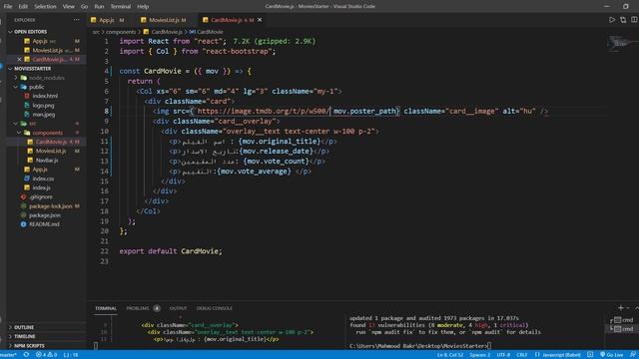Switch to the Debug Console tab
This screenshot has width=639, height=359.
point(215,308)
